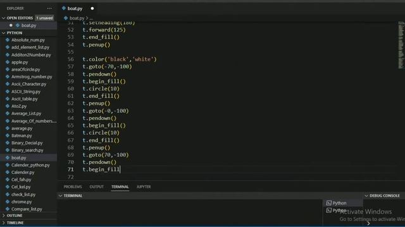405x227 pixels.
Task: Click the icon next to Batman.py
Action: [8, 136]
